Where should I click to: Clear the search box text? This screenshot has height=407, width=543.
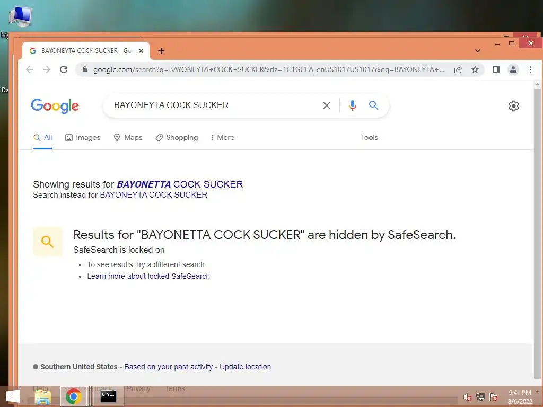pos(326,105)
